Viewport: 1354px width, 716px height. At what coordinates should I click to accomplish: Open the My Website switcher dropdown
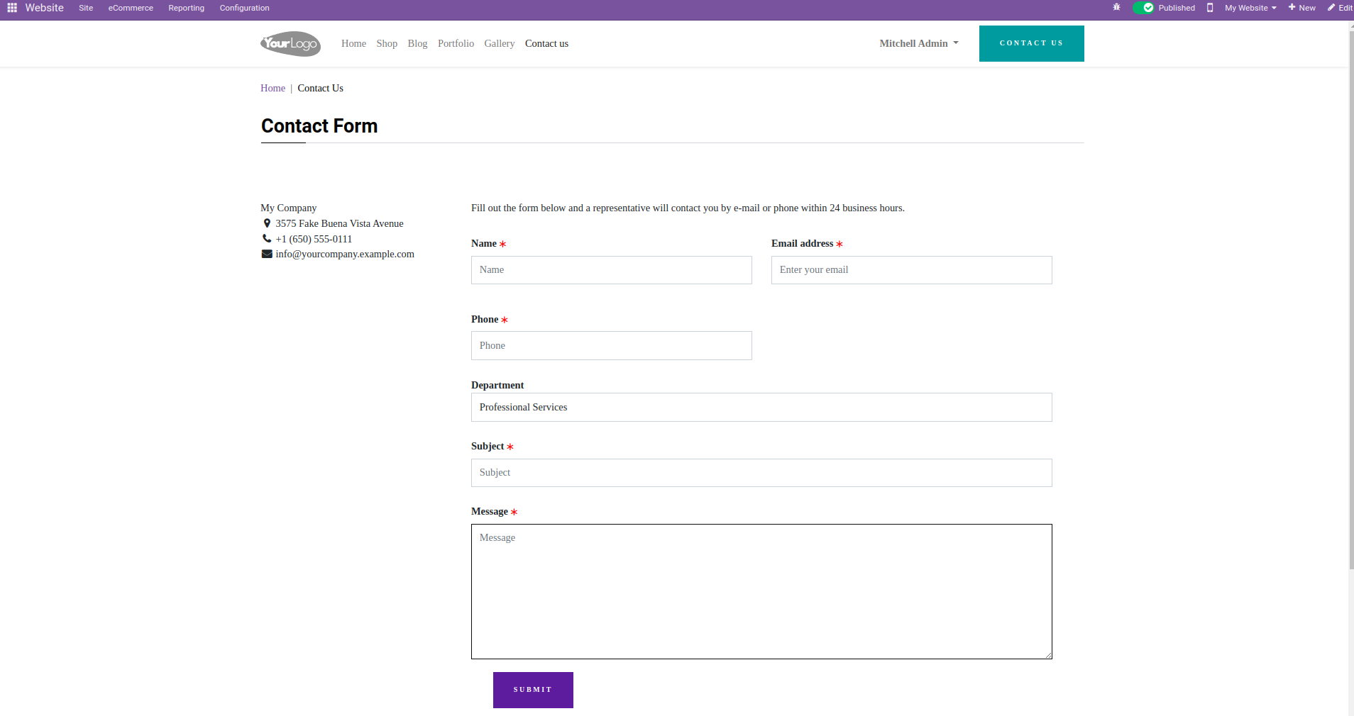point(1250,8)
